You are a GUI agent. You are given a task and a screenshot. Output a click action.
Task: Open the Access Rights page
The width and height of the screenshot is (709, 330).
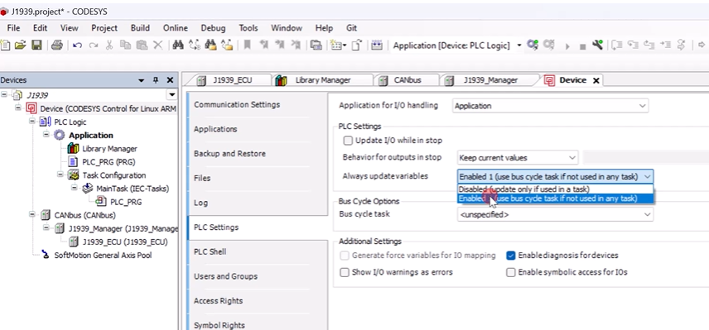click(x=219, y=301)
